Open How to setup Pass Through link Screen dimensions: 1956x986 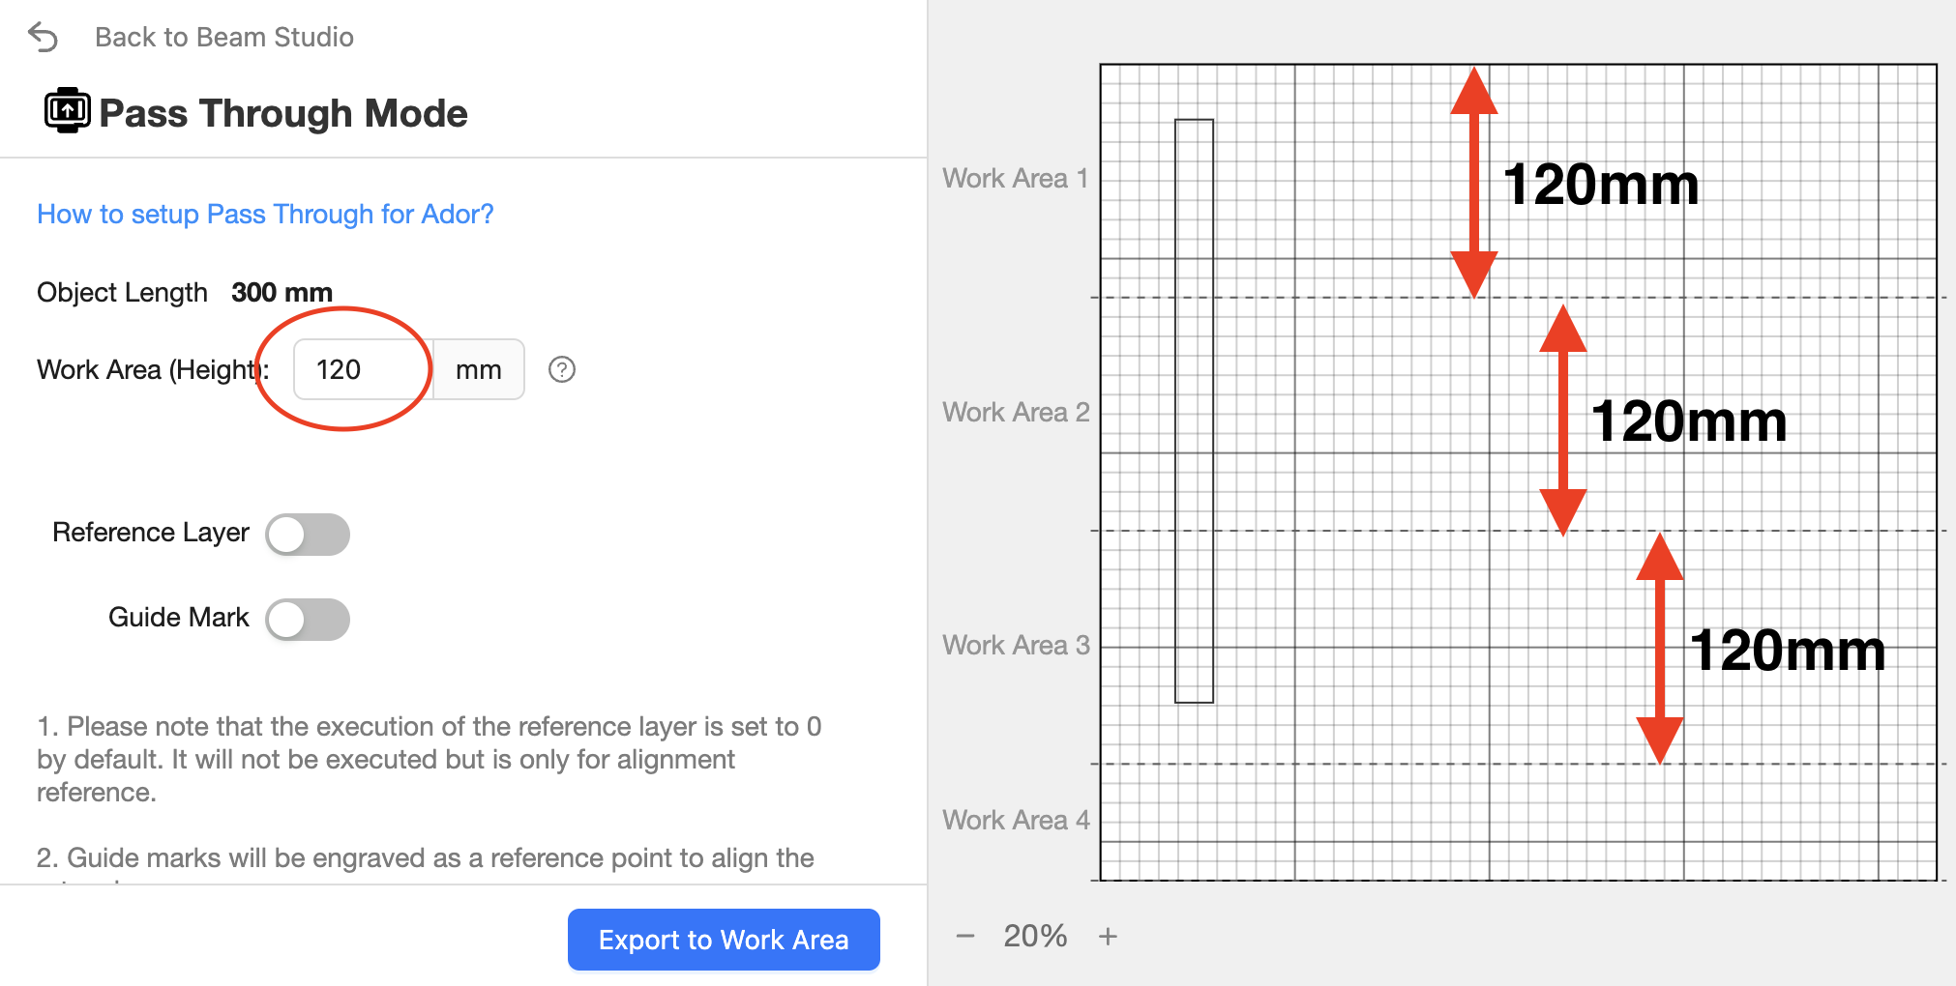pyautogui.click(x=265, y=214)
